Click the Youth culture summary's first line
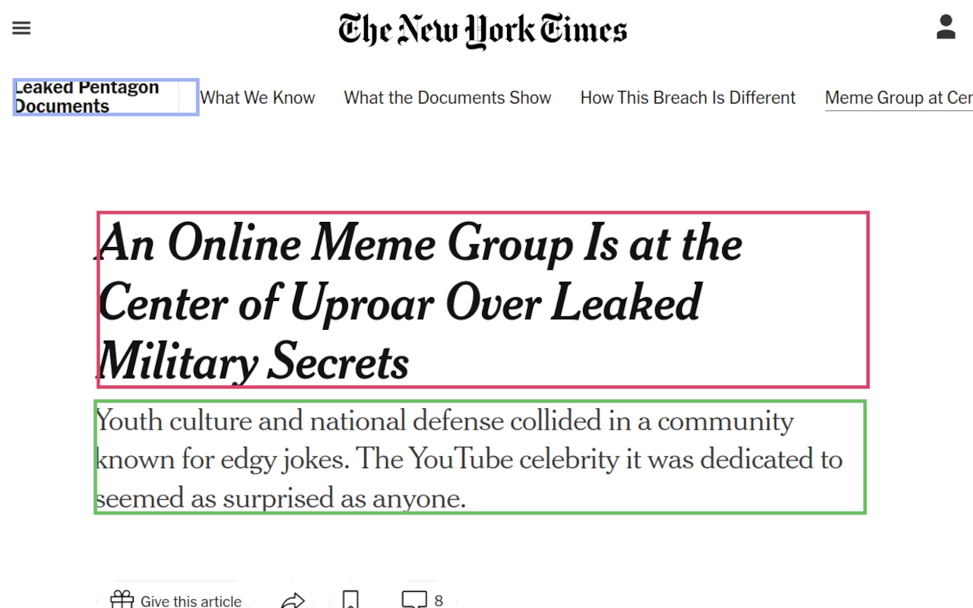The image size is (973, 608). 445,420
